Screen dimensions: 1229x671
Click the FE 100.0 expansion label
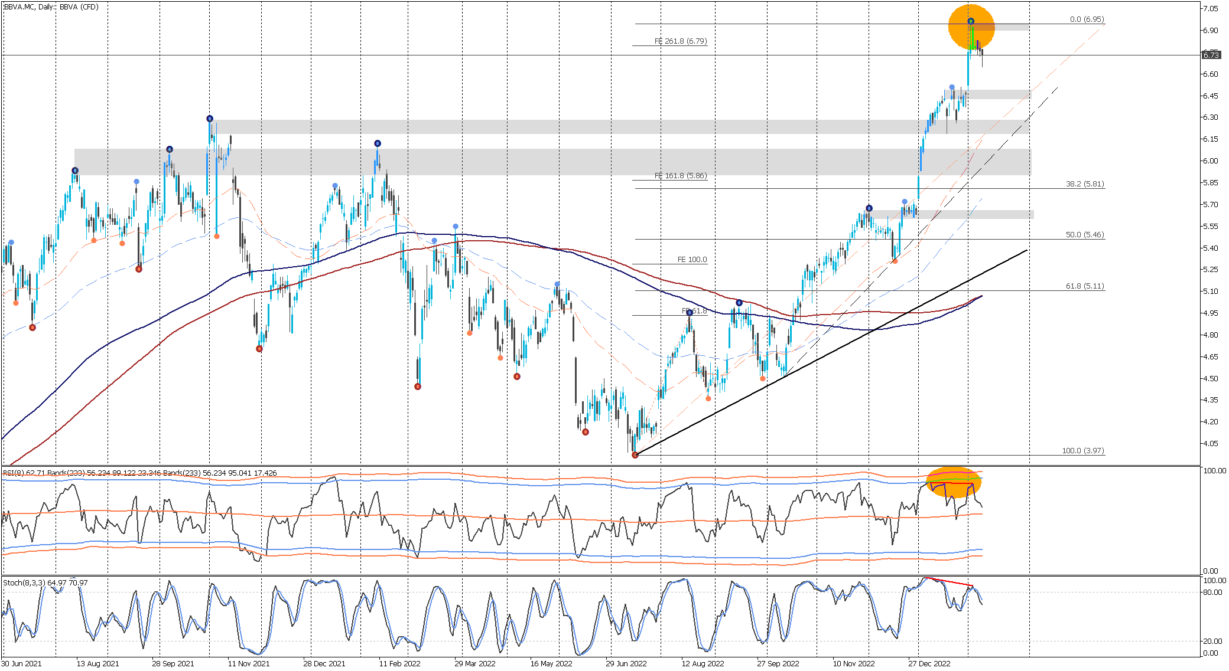coord(692,260)
